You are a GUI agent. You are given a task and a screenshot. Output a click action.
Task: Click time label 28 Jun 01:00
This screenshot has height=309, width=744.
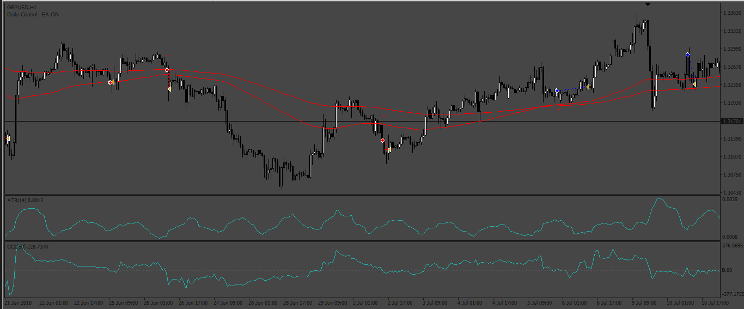pyautogui.click(x=262, y=302)
